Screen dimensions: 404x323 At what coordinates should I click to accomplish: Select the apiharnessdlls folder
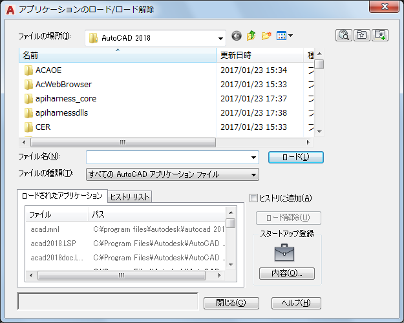(x=56, y=112)
